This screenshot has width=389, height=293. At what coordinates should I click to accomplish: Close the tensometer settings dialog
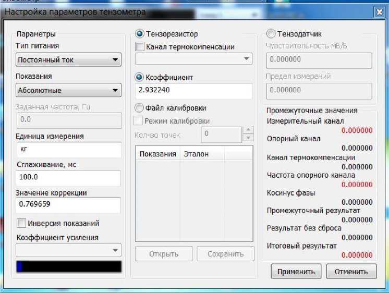pos(379,11)
